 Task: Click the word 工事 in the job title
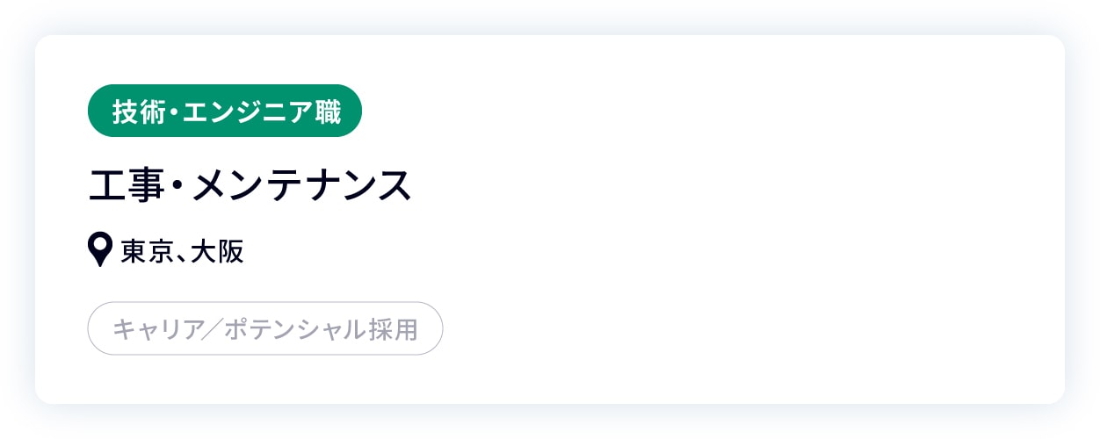(x=121, y=186)
